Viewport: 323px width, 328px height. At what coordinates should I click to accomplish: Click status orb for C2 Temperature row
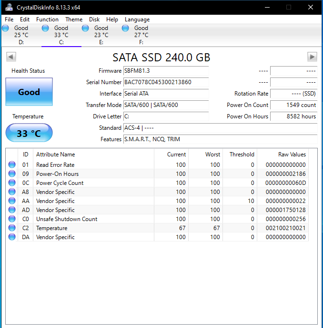pyautogui.click(x=12, y=228)
